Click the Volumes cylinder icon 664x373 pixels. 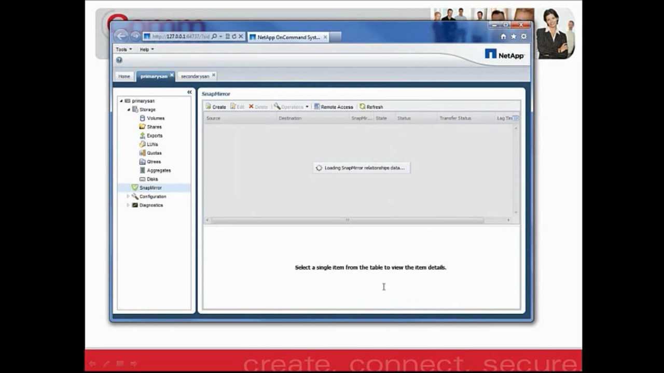click(x=143, y=118)
